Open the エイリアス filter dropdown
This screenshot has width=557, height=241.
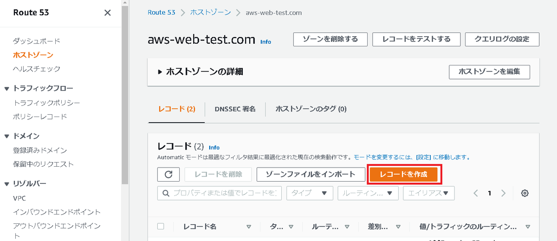click(x=428, y=193)
